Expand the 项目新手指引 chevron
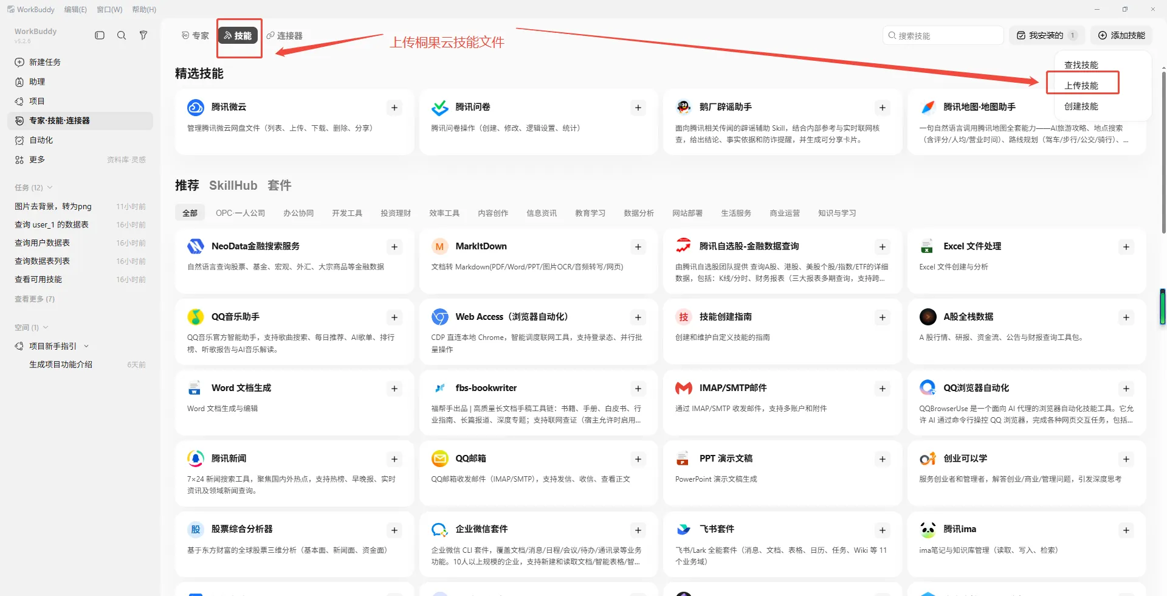Viewport: 1167px width, 596px height. pos(86,346)
